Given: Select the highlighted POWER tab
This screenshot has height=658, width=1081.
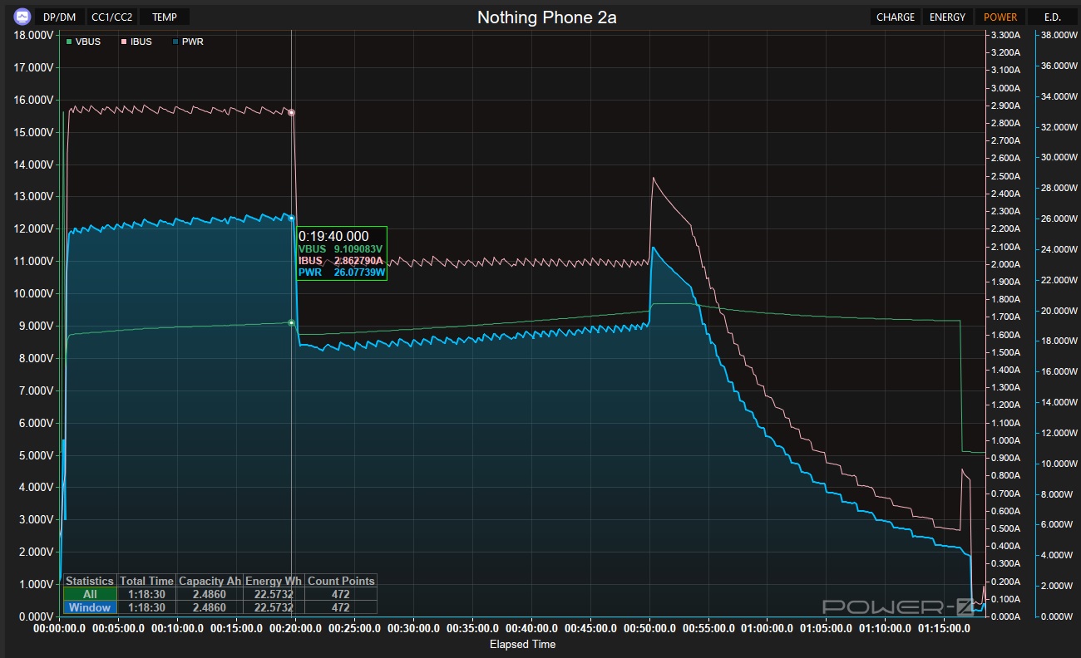Looking at the screenshot, I should (x=1000, y=17).
